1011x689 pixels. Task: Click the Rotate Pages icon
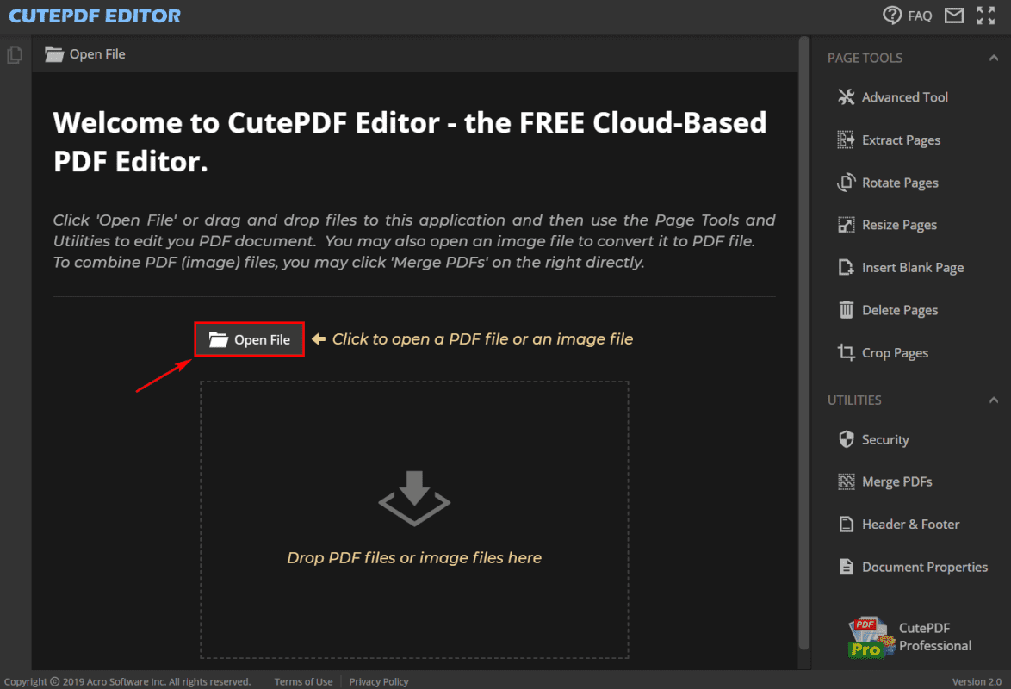coord(846,183)
